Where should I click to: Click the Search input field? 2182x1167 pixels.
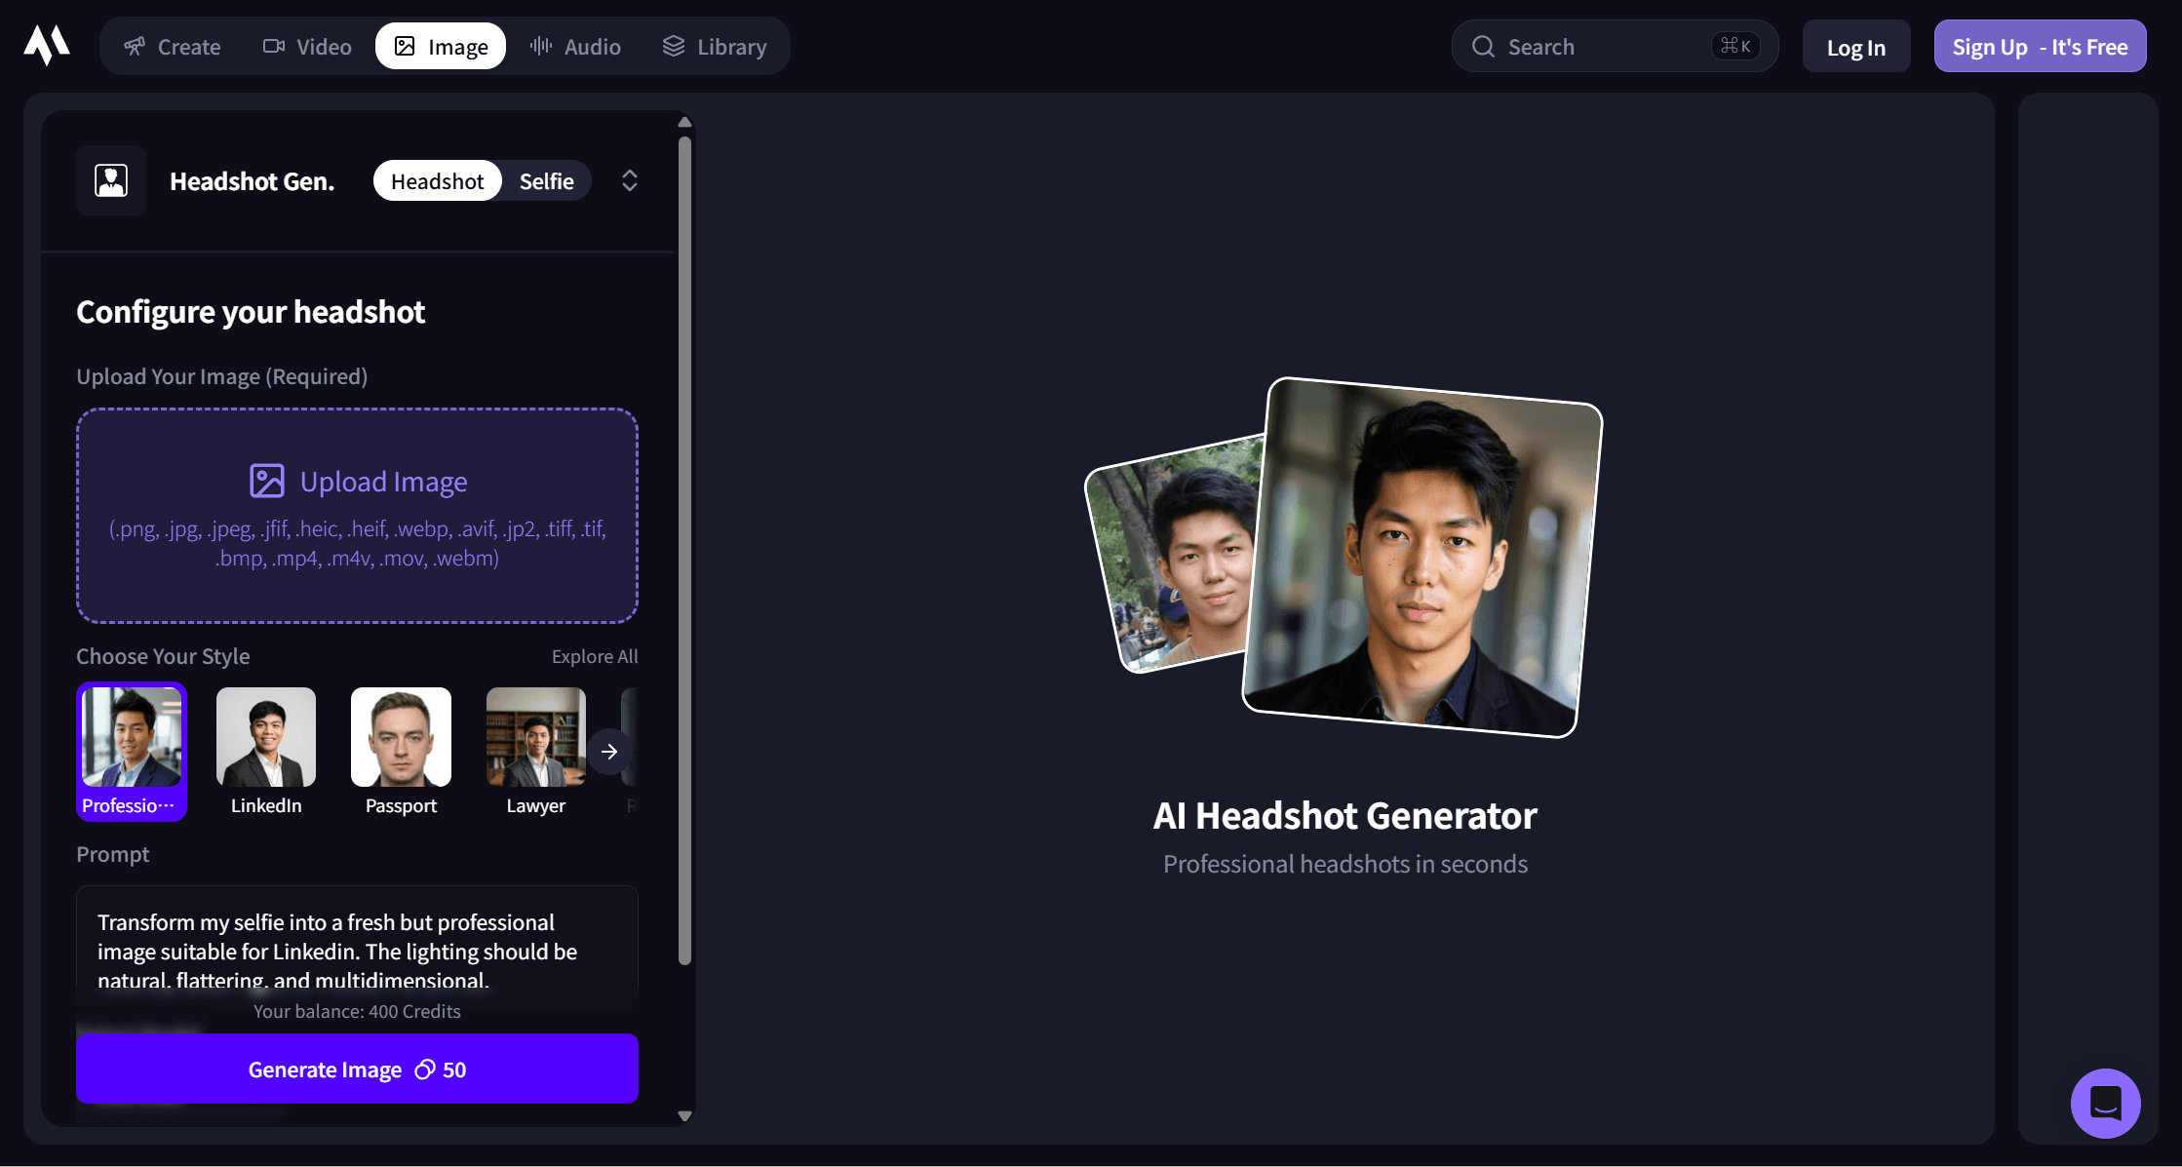pos(1615,46)
